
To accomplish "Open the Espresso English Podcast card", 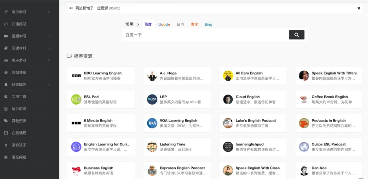I will tap(177, 170).
